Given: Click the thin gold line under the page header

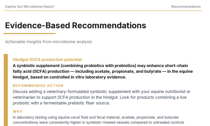Looking at the screenshot, I should (103, 11).
